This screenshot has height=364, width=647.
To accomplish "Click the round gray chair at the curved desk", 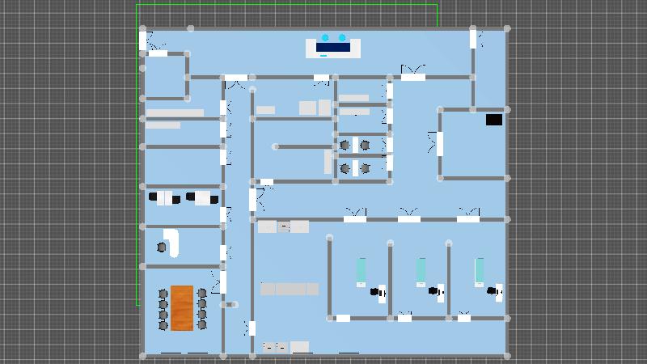I will click(161, 248).
